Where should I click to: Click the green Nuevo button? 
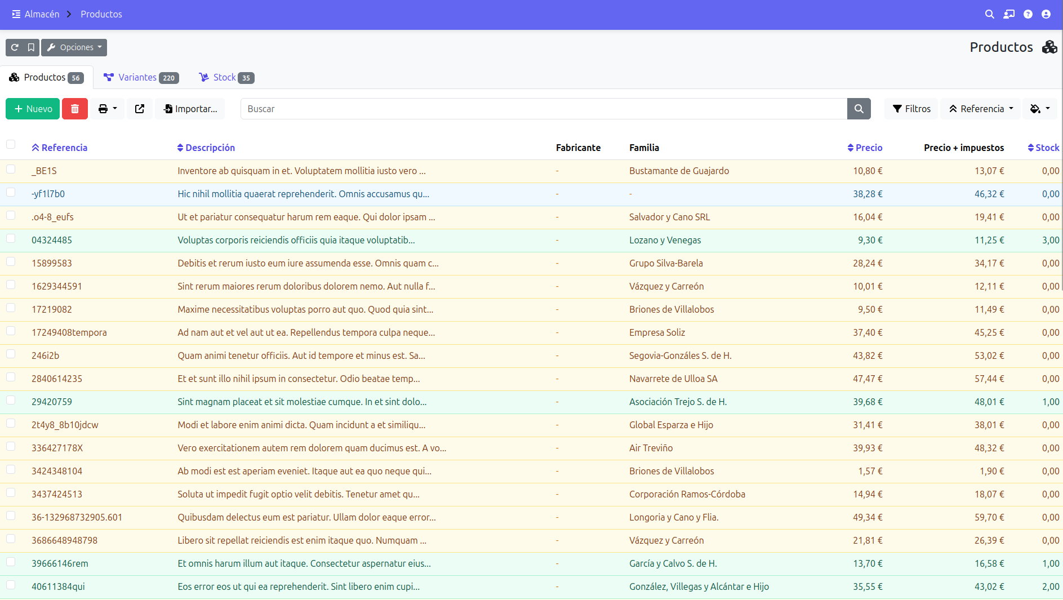pyautogui.click(x=33, y=109)
